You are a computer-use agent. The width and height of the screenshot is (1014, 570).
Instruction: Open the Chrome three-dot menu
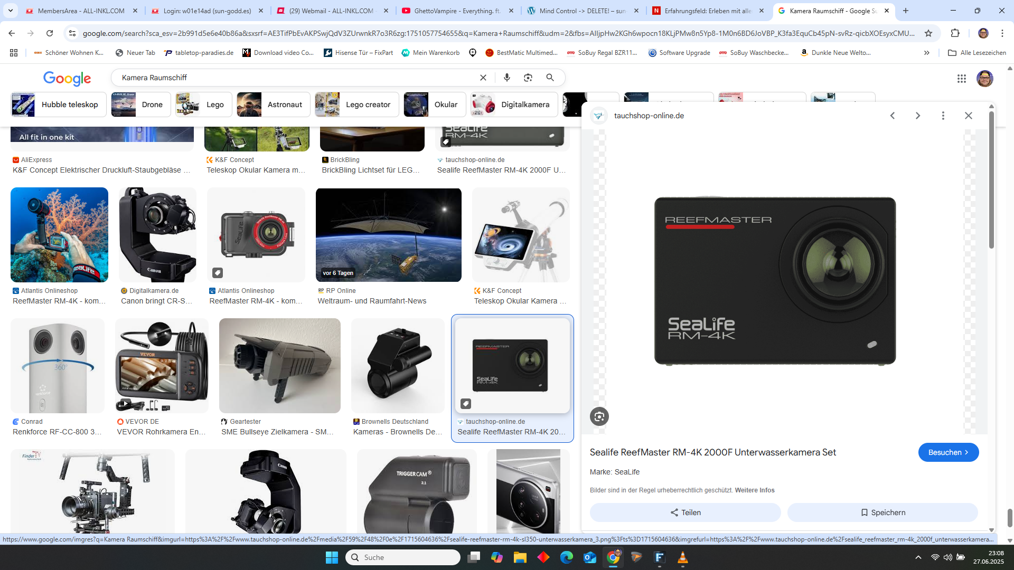click(x=1002, y=33)
